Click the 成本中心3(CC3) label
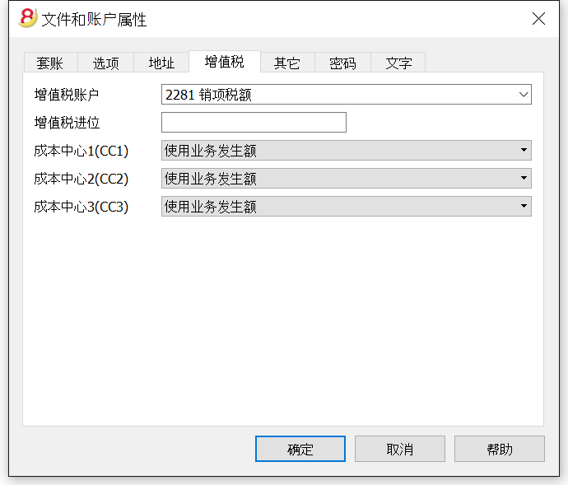This screenshot has height=485, width=568. click(x=81, y=207)
